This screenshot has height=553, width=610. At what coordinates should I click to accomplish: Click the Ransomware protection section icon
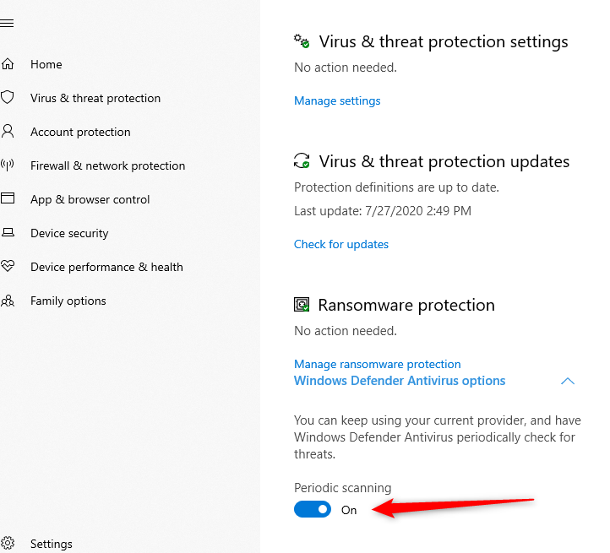302,305
